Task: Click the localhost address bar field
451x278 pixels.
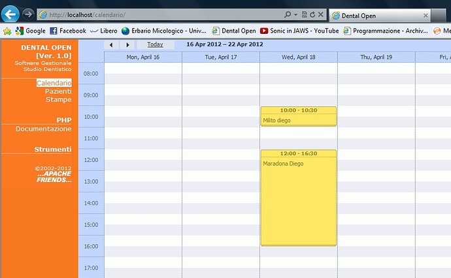Action: click(x=161, y=14)
